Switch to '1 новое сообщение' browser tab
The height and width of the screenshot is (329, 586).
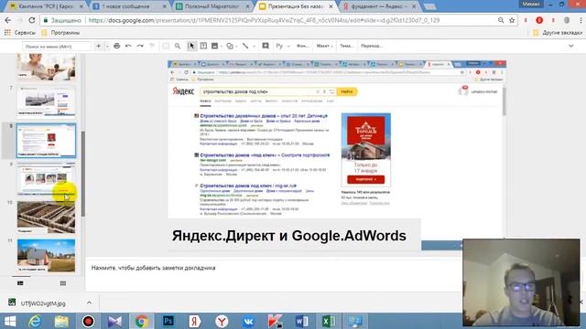(129, 6)
